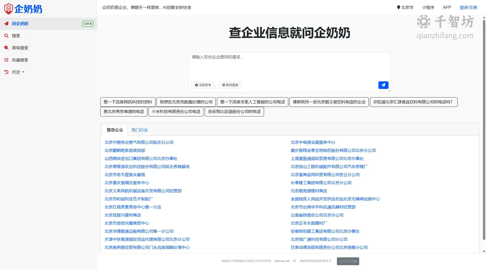Open 北京排山工程机械配件有限公司汽车修理厂
This screenshot has width=486, height=269.
click(x=329, y=167)
